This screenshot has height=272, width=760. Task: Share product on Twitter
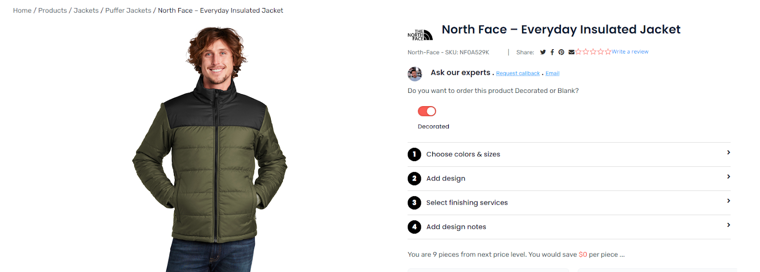(x=543, y=52)
